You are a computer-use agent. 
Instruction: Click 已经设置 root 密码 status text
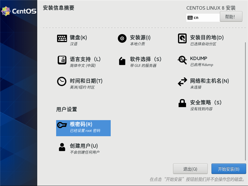click(x=85, y=131)
